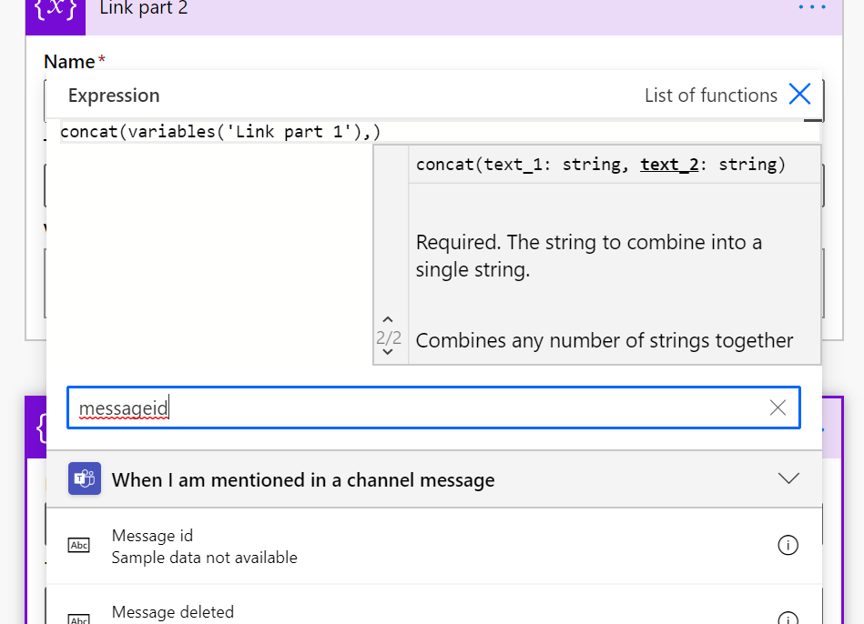This screenshot has width=864, height=624.
Task: Show previous concat overload with the up arrow
Action: pos(389,320)
